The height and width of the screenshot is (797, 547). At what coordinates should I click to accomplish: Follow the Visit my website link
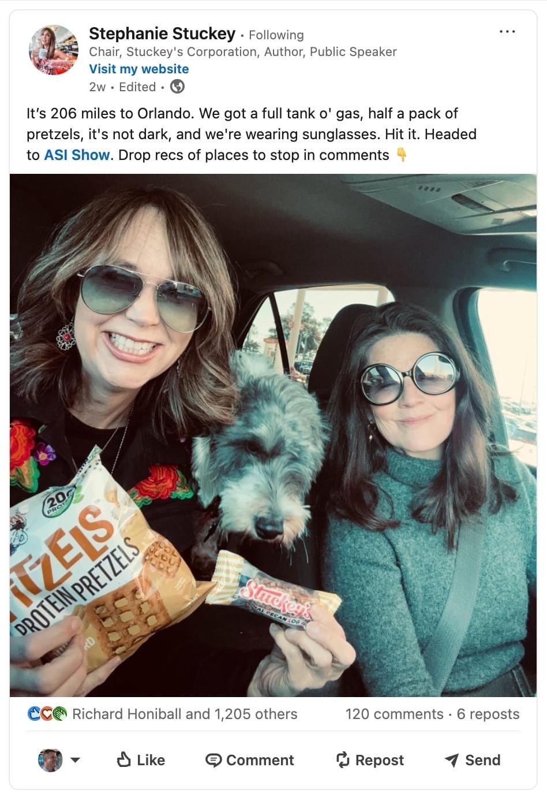coord(139,69)
